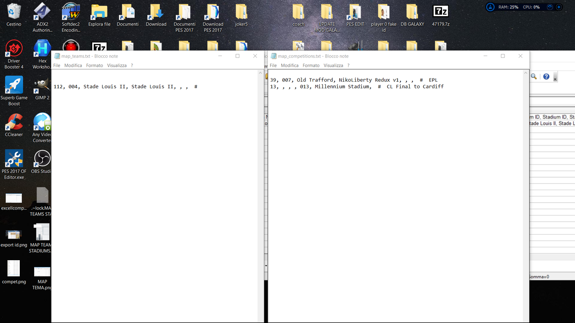Launch Superb Game Boost shortcut
This screenshot has width=575, height=323.
pos(14,91)
